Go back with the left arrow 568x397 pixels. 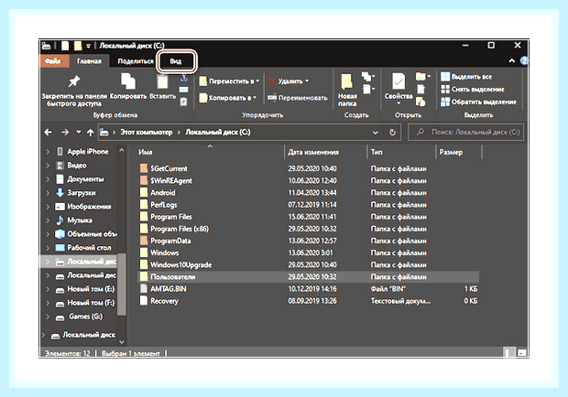pos(49,133)
